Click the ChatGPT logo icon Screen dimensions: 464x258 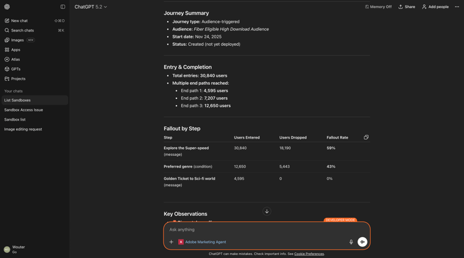[7, 7]
